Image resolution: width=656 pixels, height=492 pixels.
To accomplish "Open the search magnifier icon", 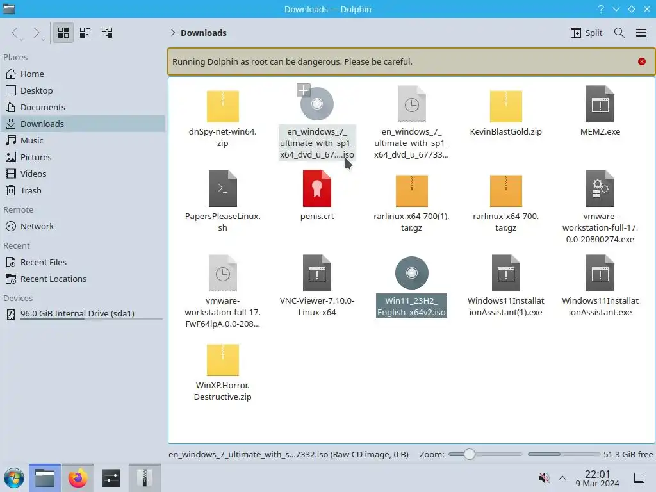I will point(619,33).
